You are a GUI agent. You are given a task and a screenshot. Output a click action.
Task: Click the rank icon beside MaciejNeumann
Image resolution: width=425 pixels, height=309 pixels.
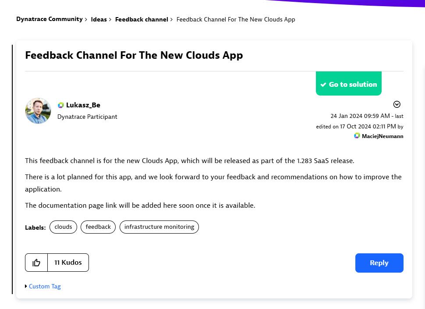[357, 136]
